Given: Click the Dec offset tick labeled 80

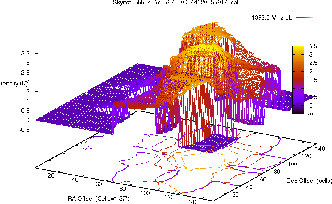Looking at the screenshot, I should (277, 172).
